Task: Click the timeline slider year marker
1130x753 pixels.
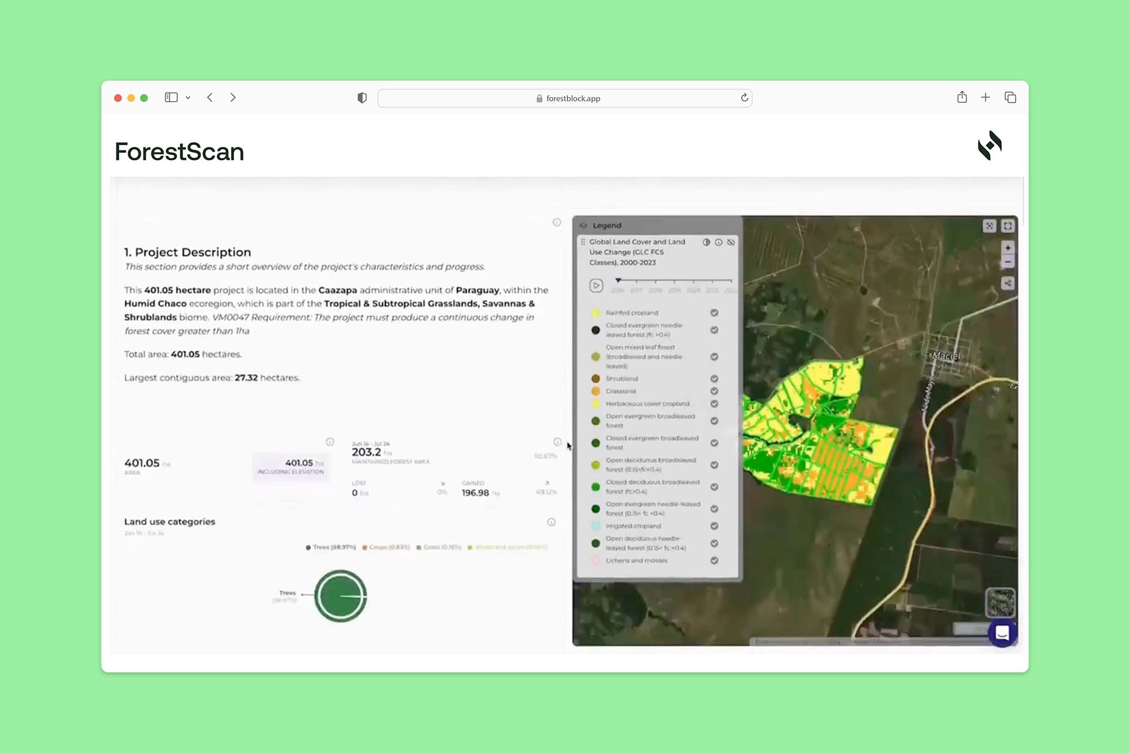Action: tap(618, 280)
